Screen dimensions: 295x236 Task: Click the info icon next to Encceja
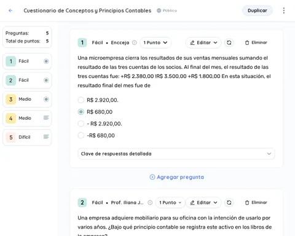(135, 42)
